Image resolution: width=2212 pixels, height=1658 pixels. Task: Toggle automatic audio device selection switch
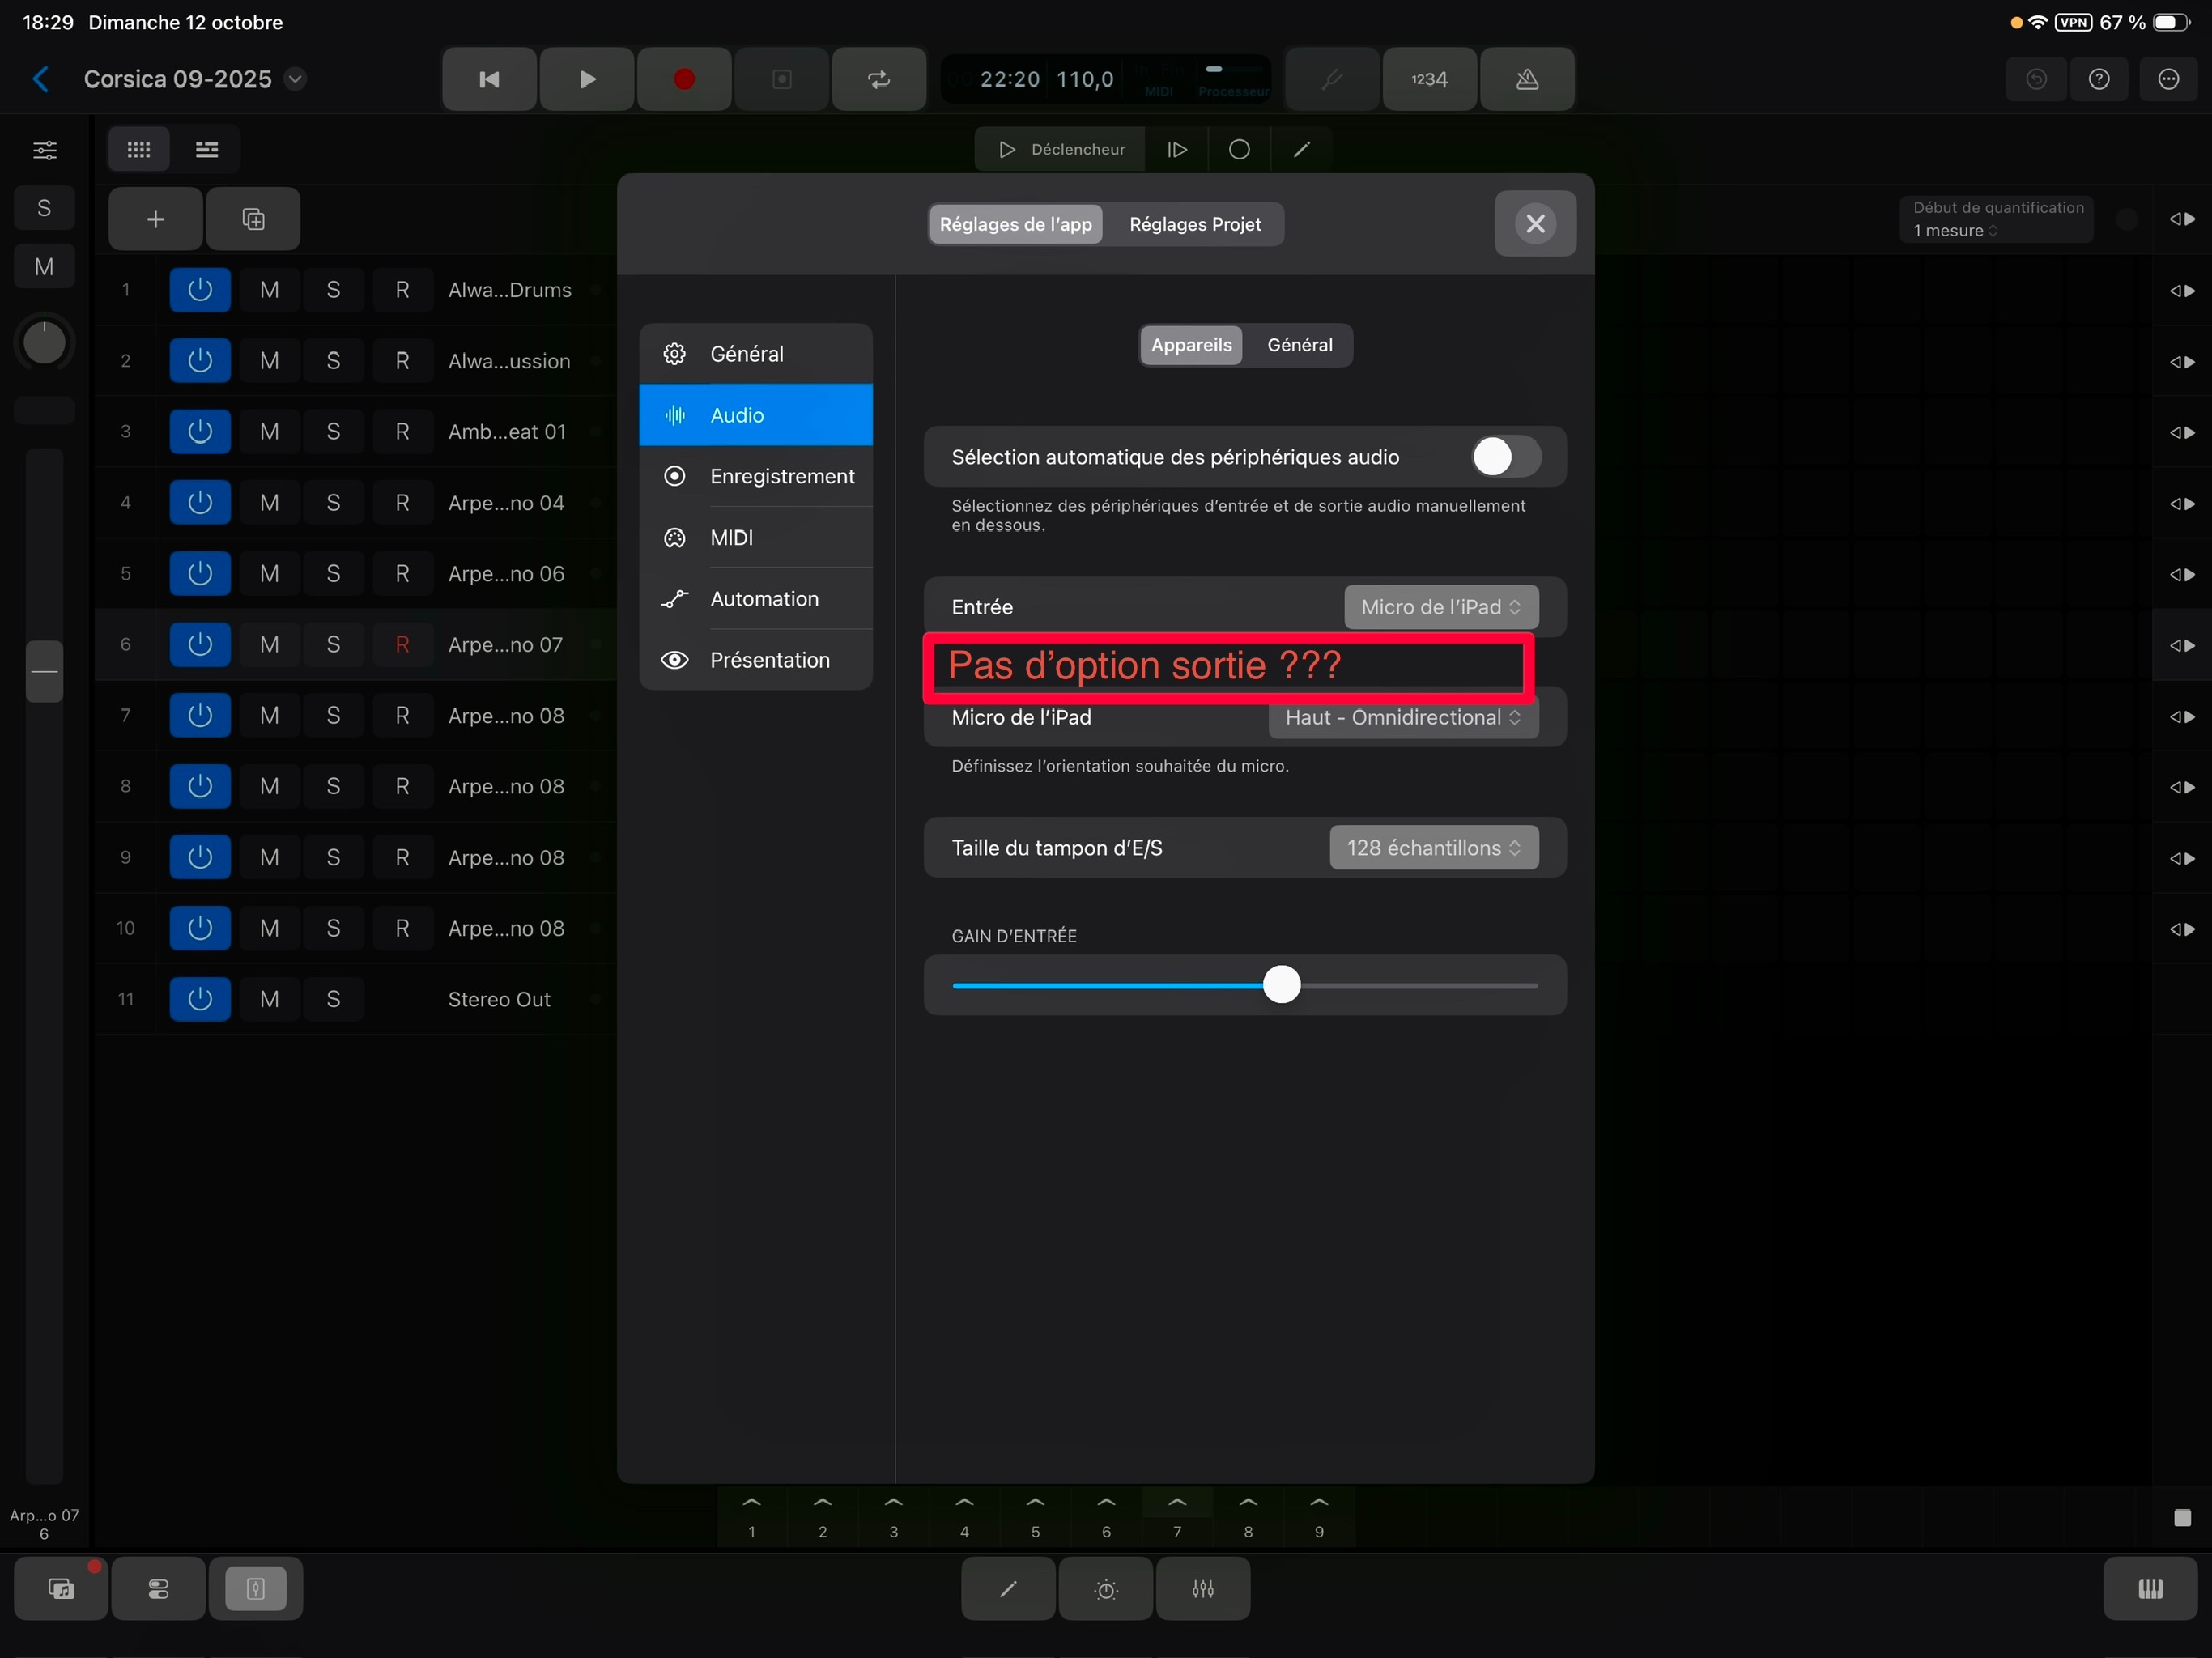pos(1505,457)
